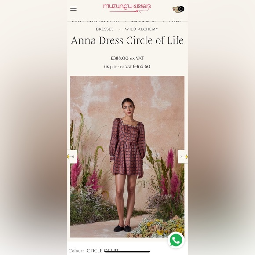Tap the model product photo
The height and width of the screenshot is (255, 255).
pos(127,157)
